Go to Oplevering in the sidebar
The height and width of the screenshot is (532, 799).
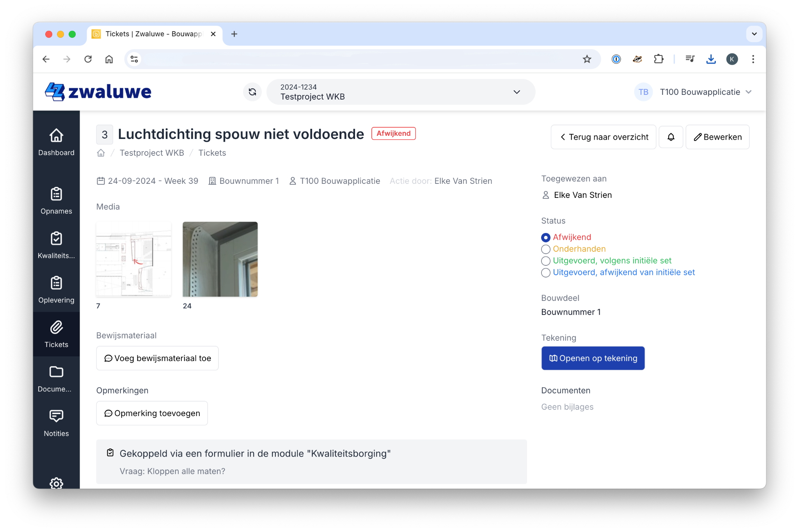click(x=56, y=290)
